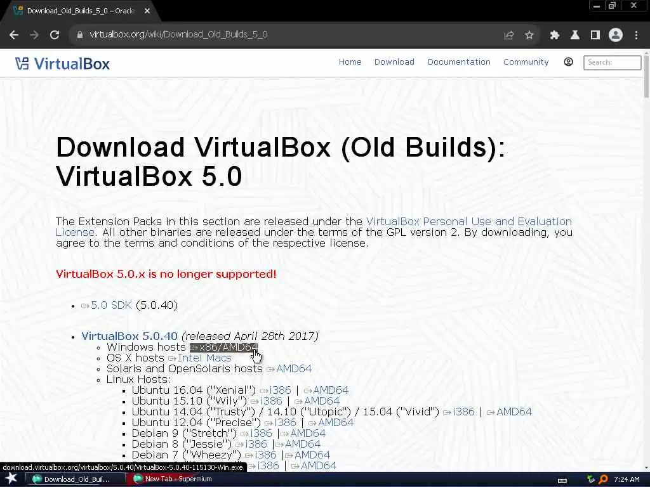Click the VirtualBox logo
Viewport: 650px width, 487px height.
pyautogui.click(x=63, y=63)
